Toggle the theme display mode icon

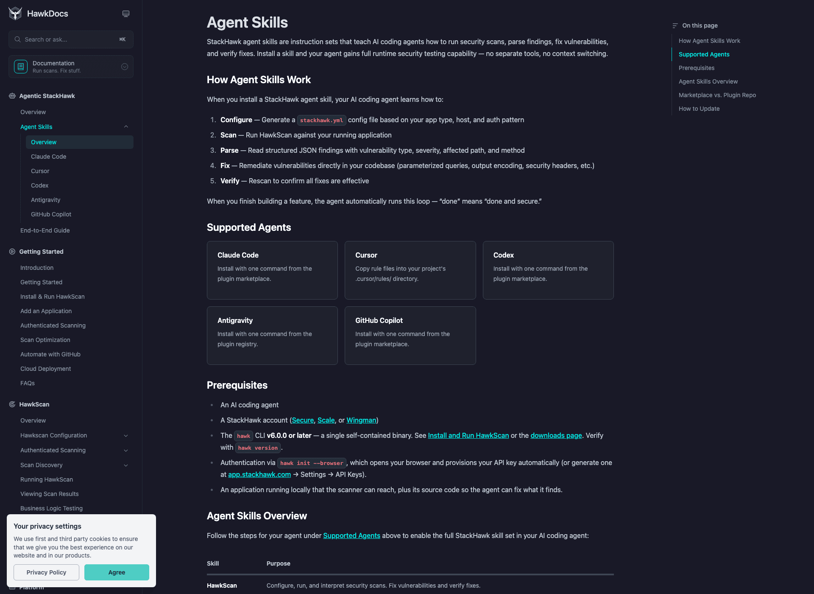point(126,14)
